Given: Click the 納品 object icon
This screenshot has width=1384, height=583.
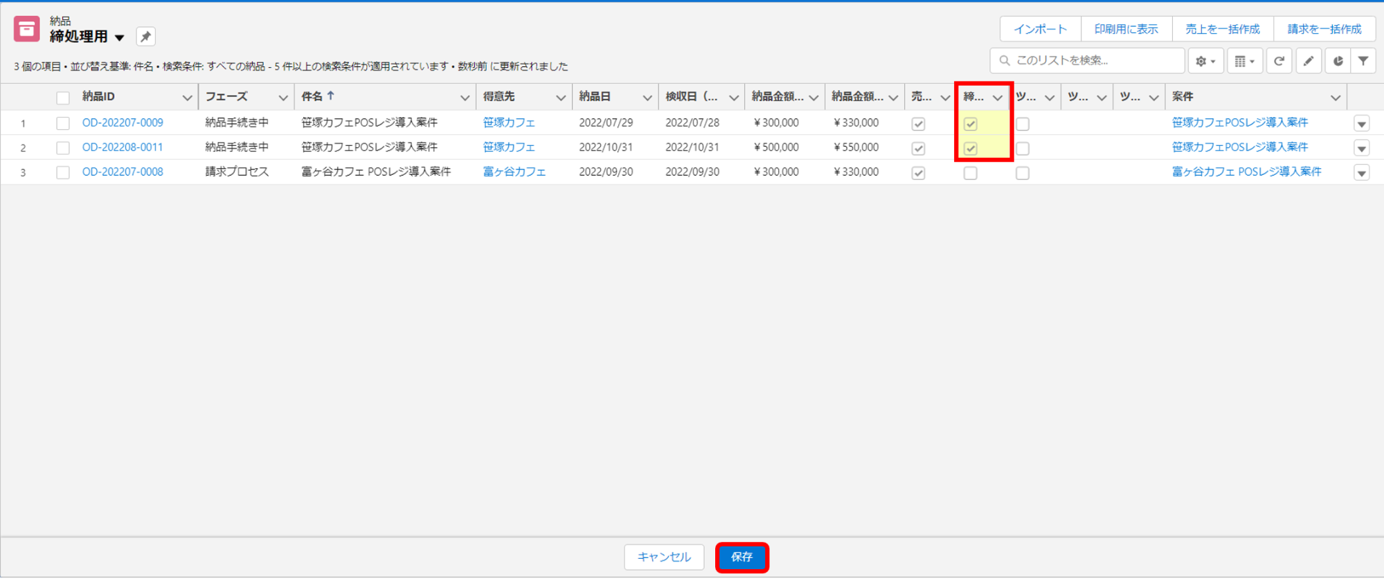Looking at the screenshot, I should pos(26,29).
